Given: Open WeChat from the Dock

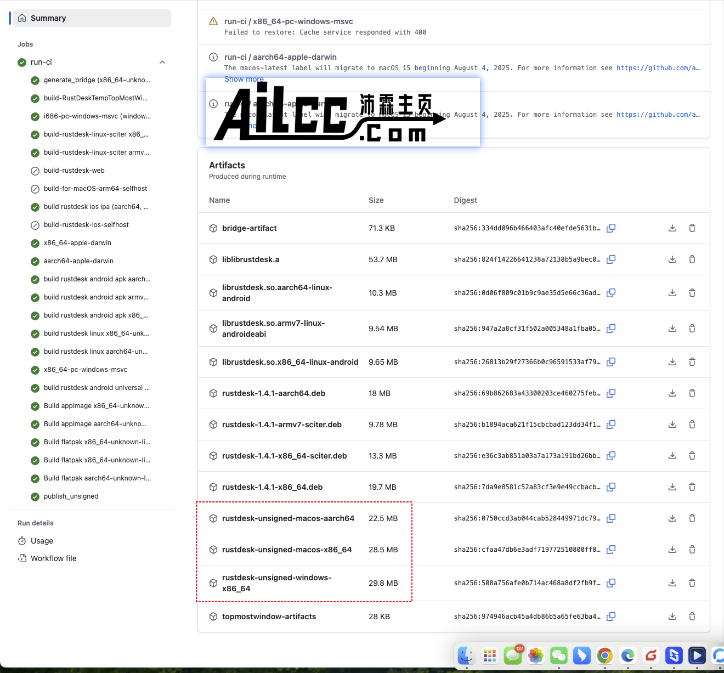Looking at the screenshot, I should point(559,655).
